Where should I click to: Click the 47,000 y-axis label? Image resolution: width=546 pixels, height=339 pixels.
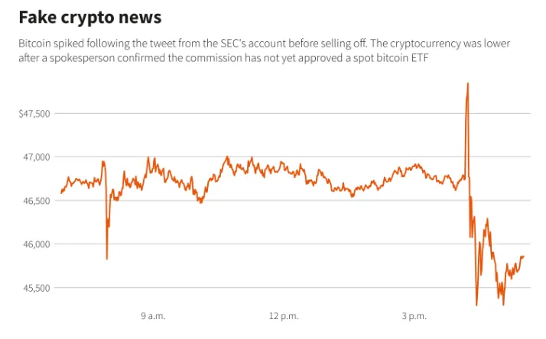pos(37,157)
